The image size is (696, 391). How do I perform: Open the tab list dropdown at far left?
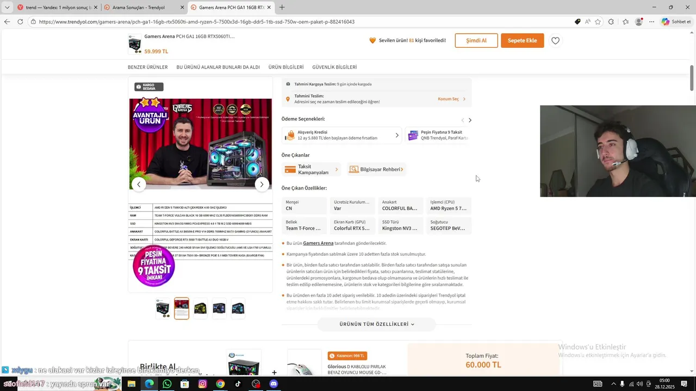pos(7,8)
